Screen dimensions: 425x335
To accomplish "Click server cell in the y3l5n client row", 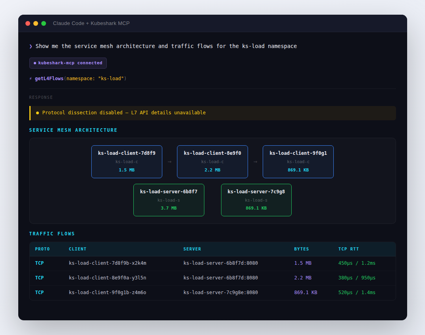I will point(221,278).
